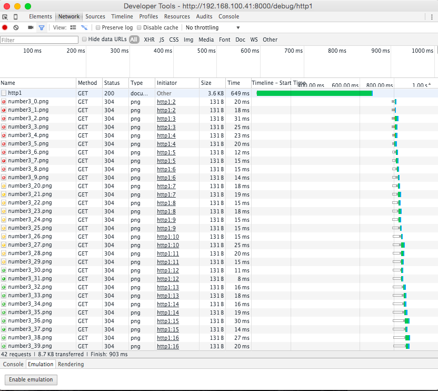Open initiator link http1:13 for number3_32.png
Image resolution: width=438 pixels, height=391 pixels.
[168, 287]
